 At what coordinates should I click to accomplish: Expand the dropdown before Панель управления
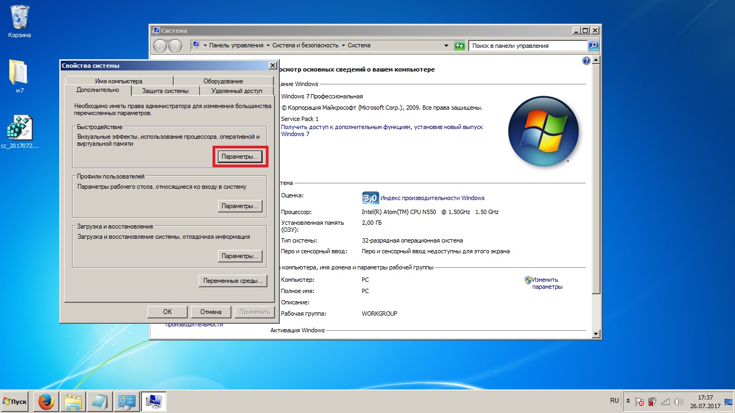tap(205, 46)
